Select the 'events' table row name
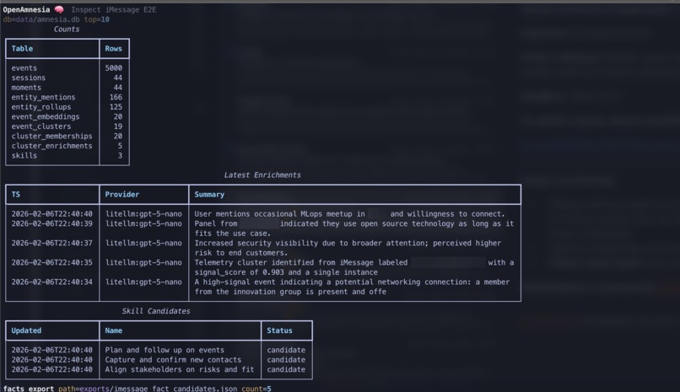 pos(24,68)
